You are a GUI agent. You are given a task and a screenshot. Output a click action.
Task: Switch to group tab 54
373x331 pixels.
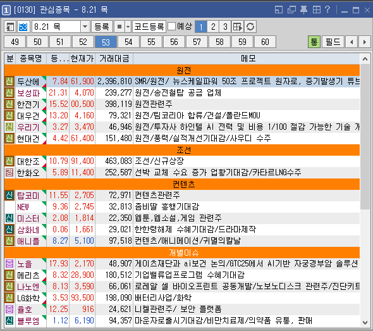[128, 42]
